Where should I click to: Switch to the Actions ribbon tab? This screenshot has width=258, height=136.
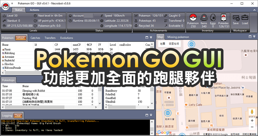pyautogui.click(x=34, y=10)
